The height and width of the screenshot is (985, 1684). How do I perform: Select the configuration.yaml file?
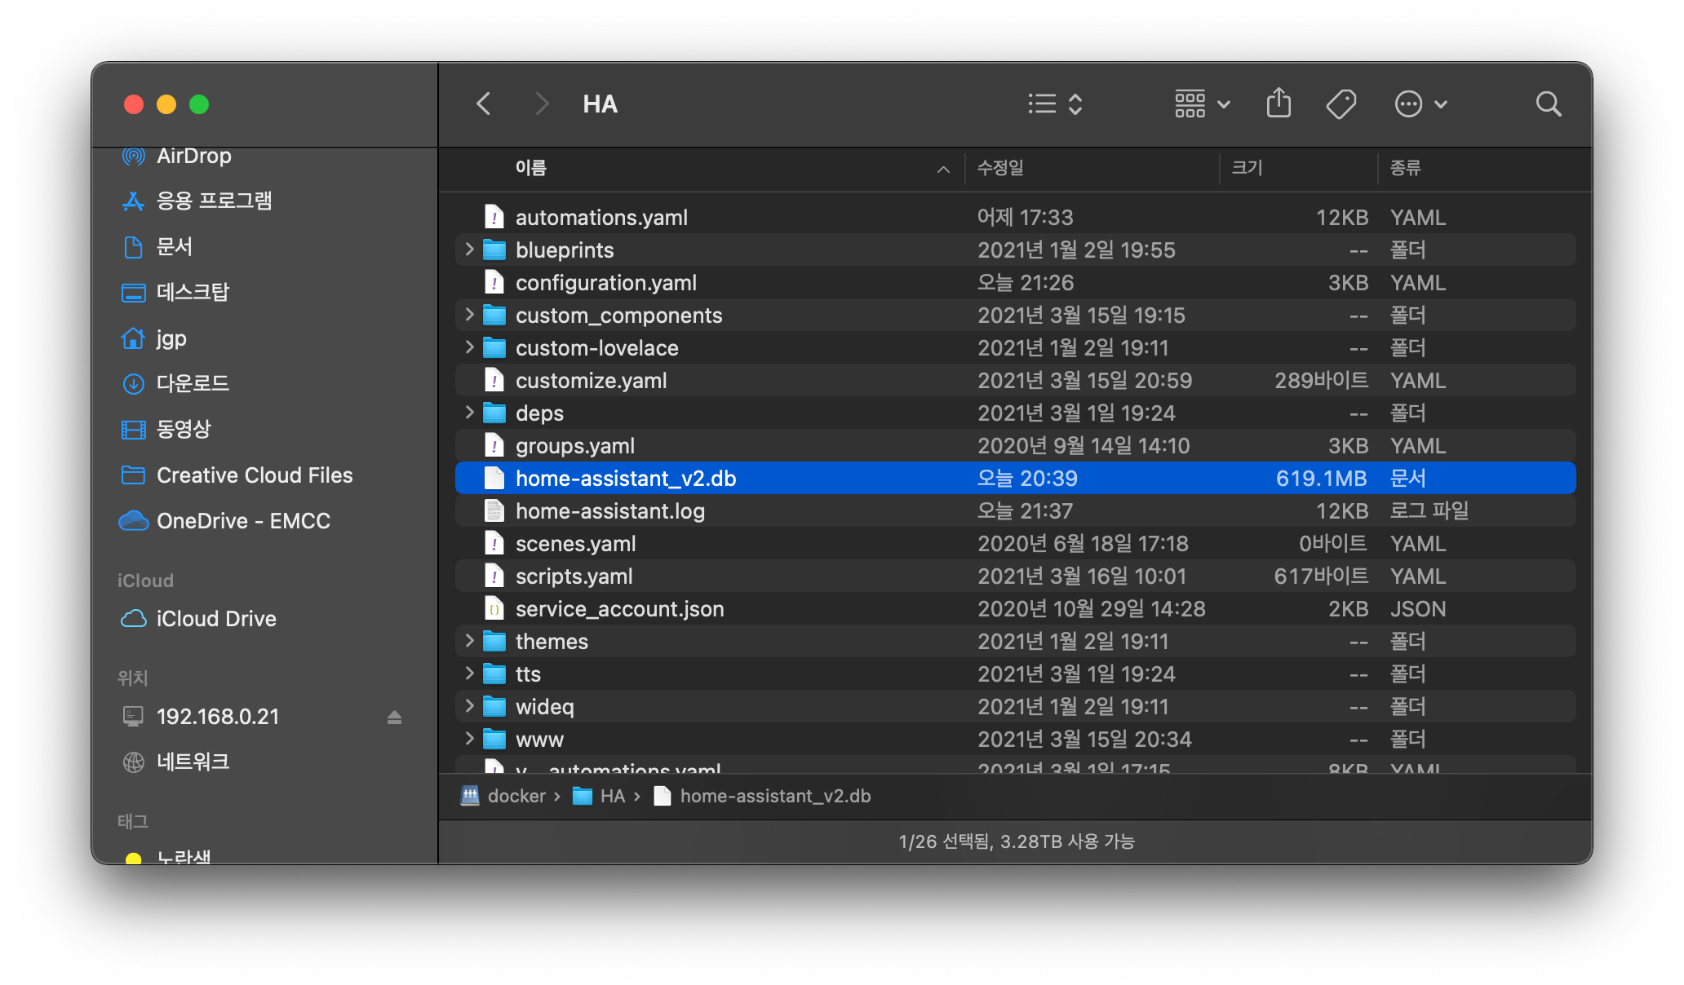pos(605,283)
